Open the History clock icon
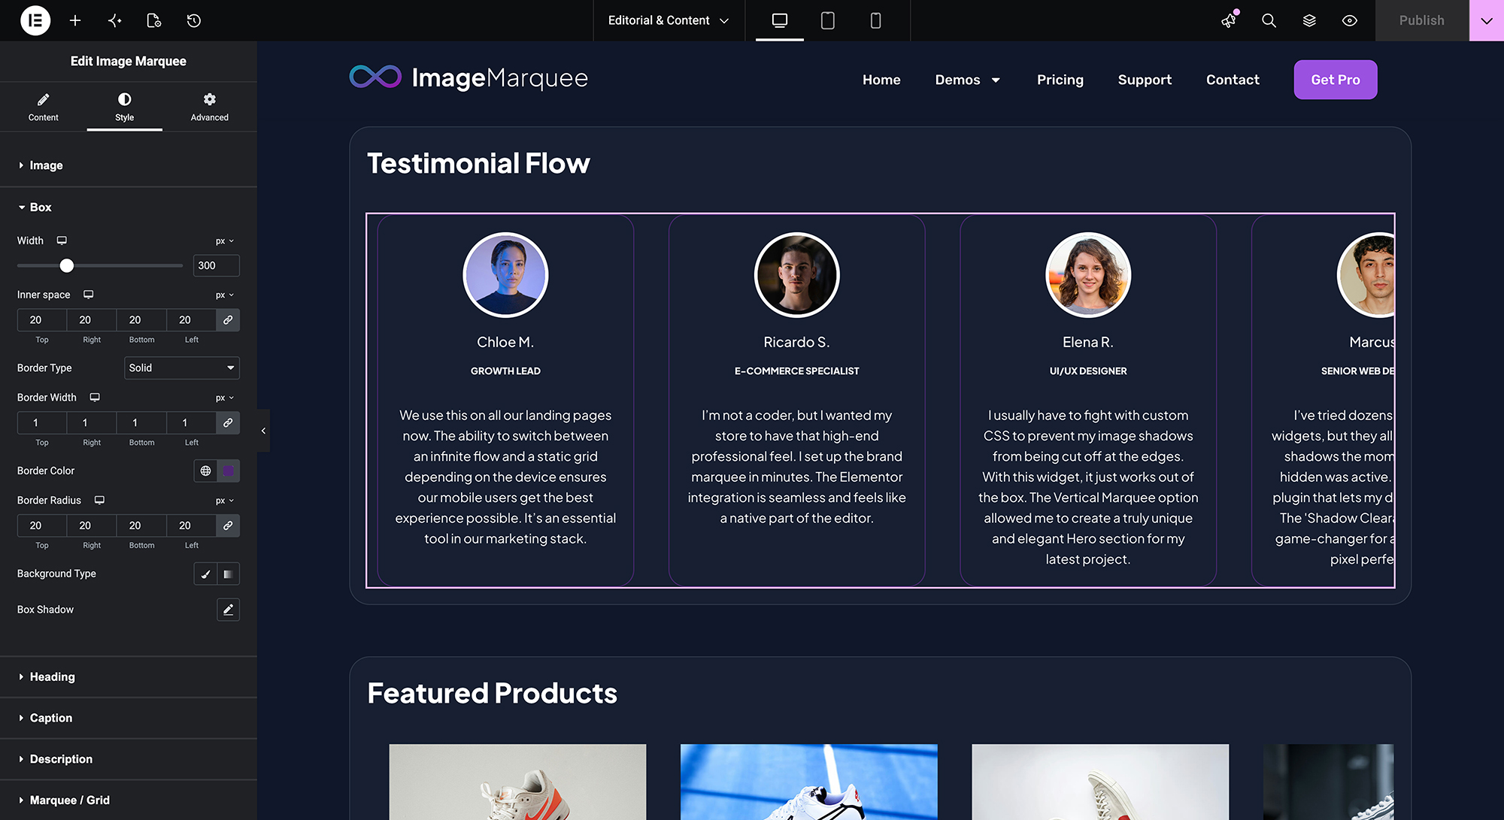The height and width of the screenshot is (820, 1504). [x=193, y=20]
